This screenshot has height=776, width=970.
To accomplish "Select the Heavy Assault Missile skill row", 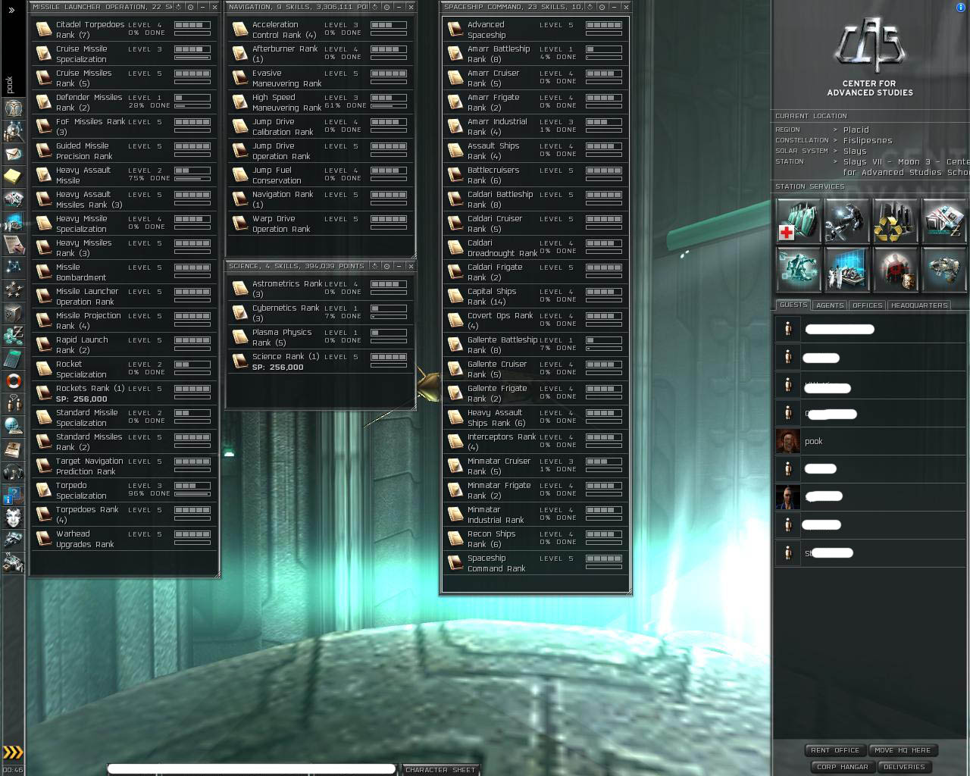I will click(125, 175).
